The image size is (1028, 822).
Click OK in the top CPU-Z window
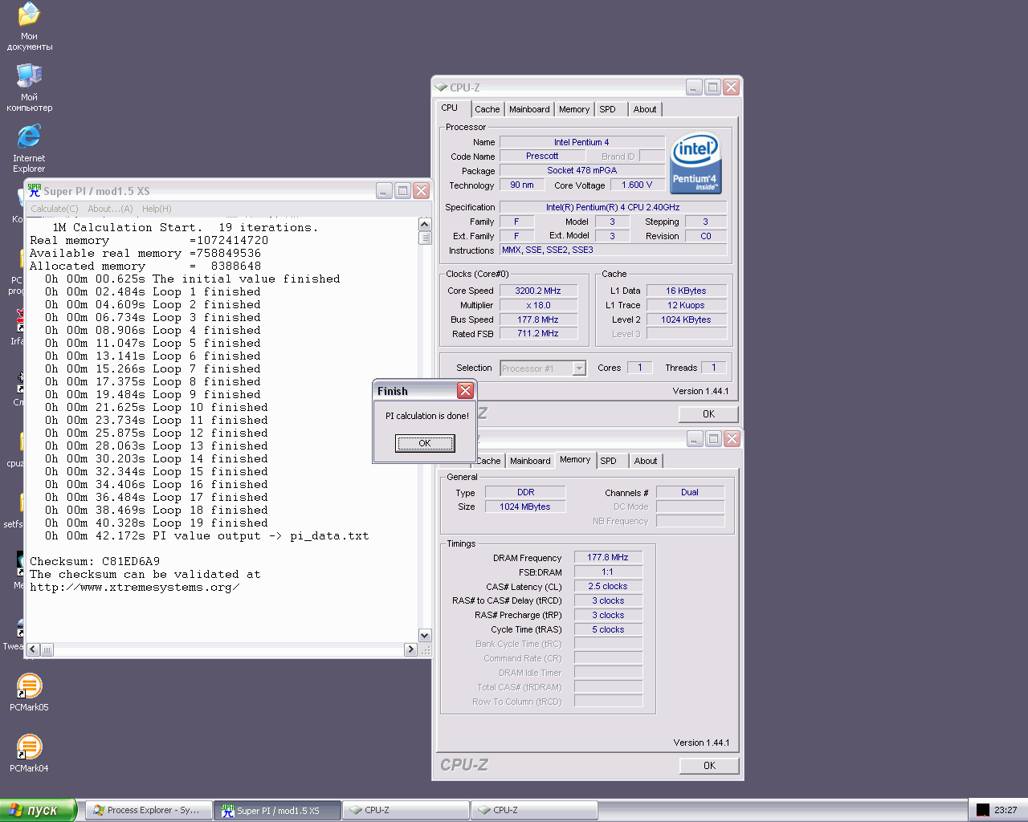click(x=708, y=414)
